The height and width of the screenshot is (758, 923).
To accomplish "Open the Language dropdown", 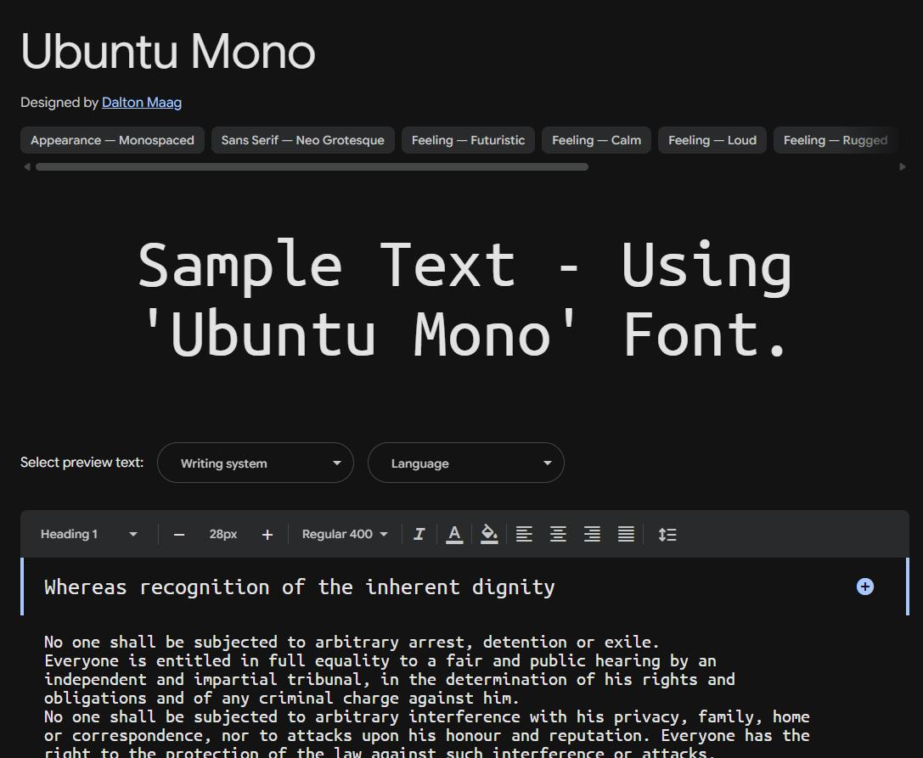I will (465, 463).
